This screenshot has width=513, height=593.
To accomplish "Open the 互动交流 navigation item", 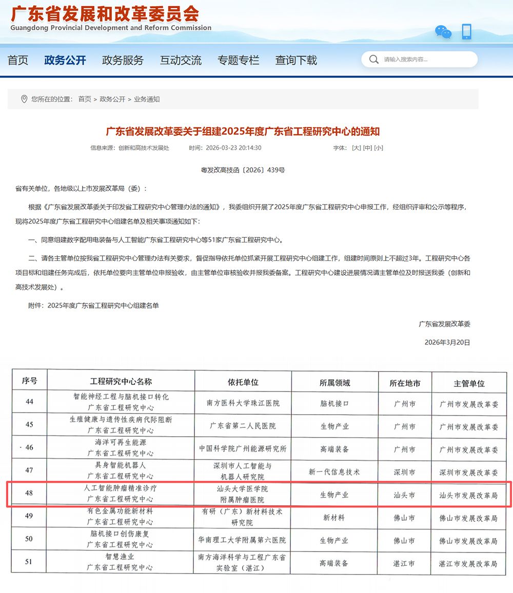I will [181, 60].
